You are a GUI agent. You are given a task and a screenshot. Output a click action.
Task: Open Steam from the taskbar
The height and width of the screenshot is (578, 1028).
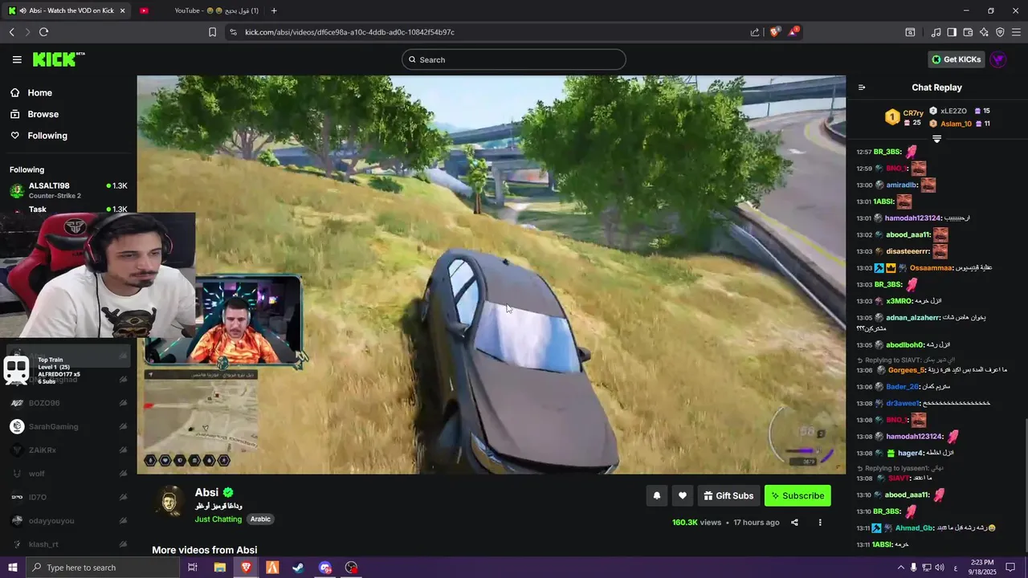(x=298, y=568)
